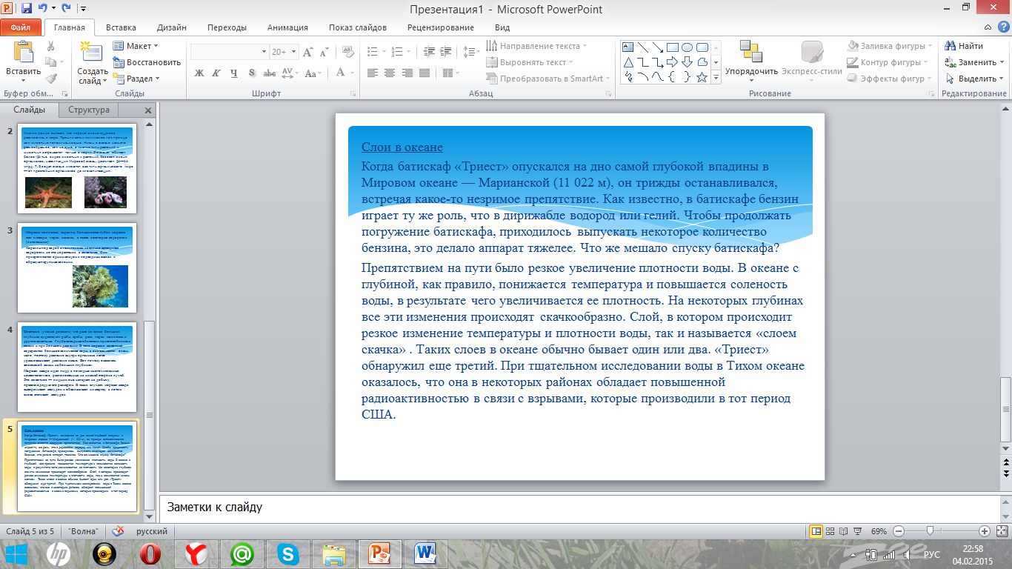This screenshot has height=569, width=1012.
Task: Switch to the Переходы tab
Action: 227,27
